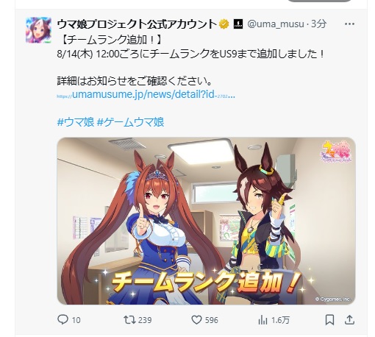Screen dimensions: 375x337
Task: Click the repost arrows icon
Action: [x=129, y=319]
